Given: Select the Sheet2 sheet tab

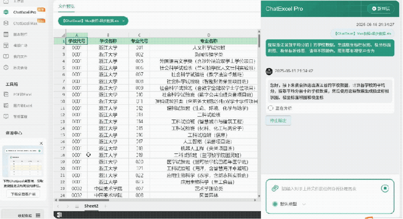Looking at the screenshot, I should [x=91, y=206].
